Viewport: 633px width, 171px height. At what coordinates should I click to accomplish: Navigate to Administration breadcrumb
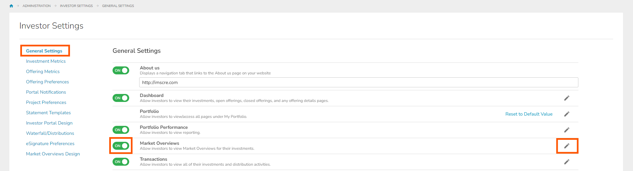(37, 6)
